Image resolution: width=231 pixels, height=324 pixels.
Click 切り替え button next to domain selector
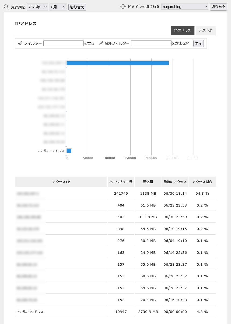(218, 7)
